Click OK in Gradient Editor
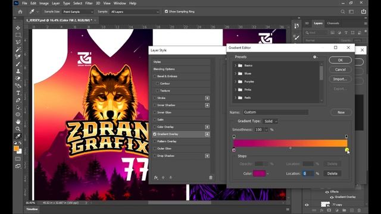 [x=340, y=60]
